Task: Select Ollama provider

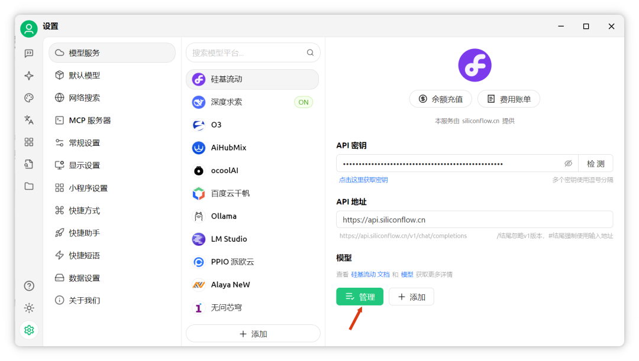Action: click(x=252, y=216)
